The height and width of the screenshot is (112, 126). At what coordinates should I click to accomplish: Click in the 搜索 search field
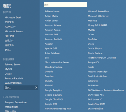point(65,5)
